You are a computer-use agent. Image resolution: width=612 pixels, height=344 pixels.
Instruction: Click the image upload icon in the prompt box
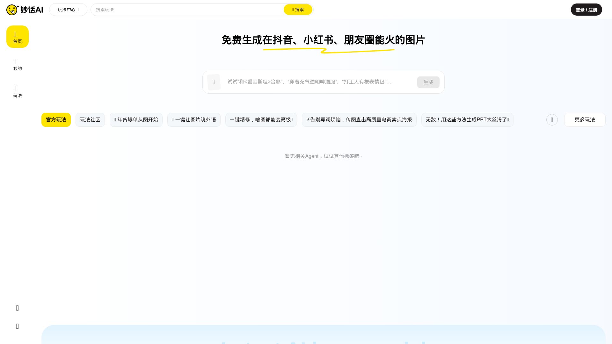(214, 82)
